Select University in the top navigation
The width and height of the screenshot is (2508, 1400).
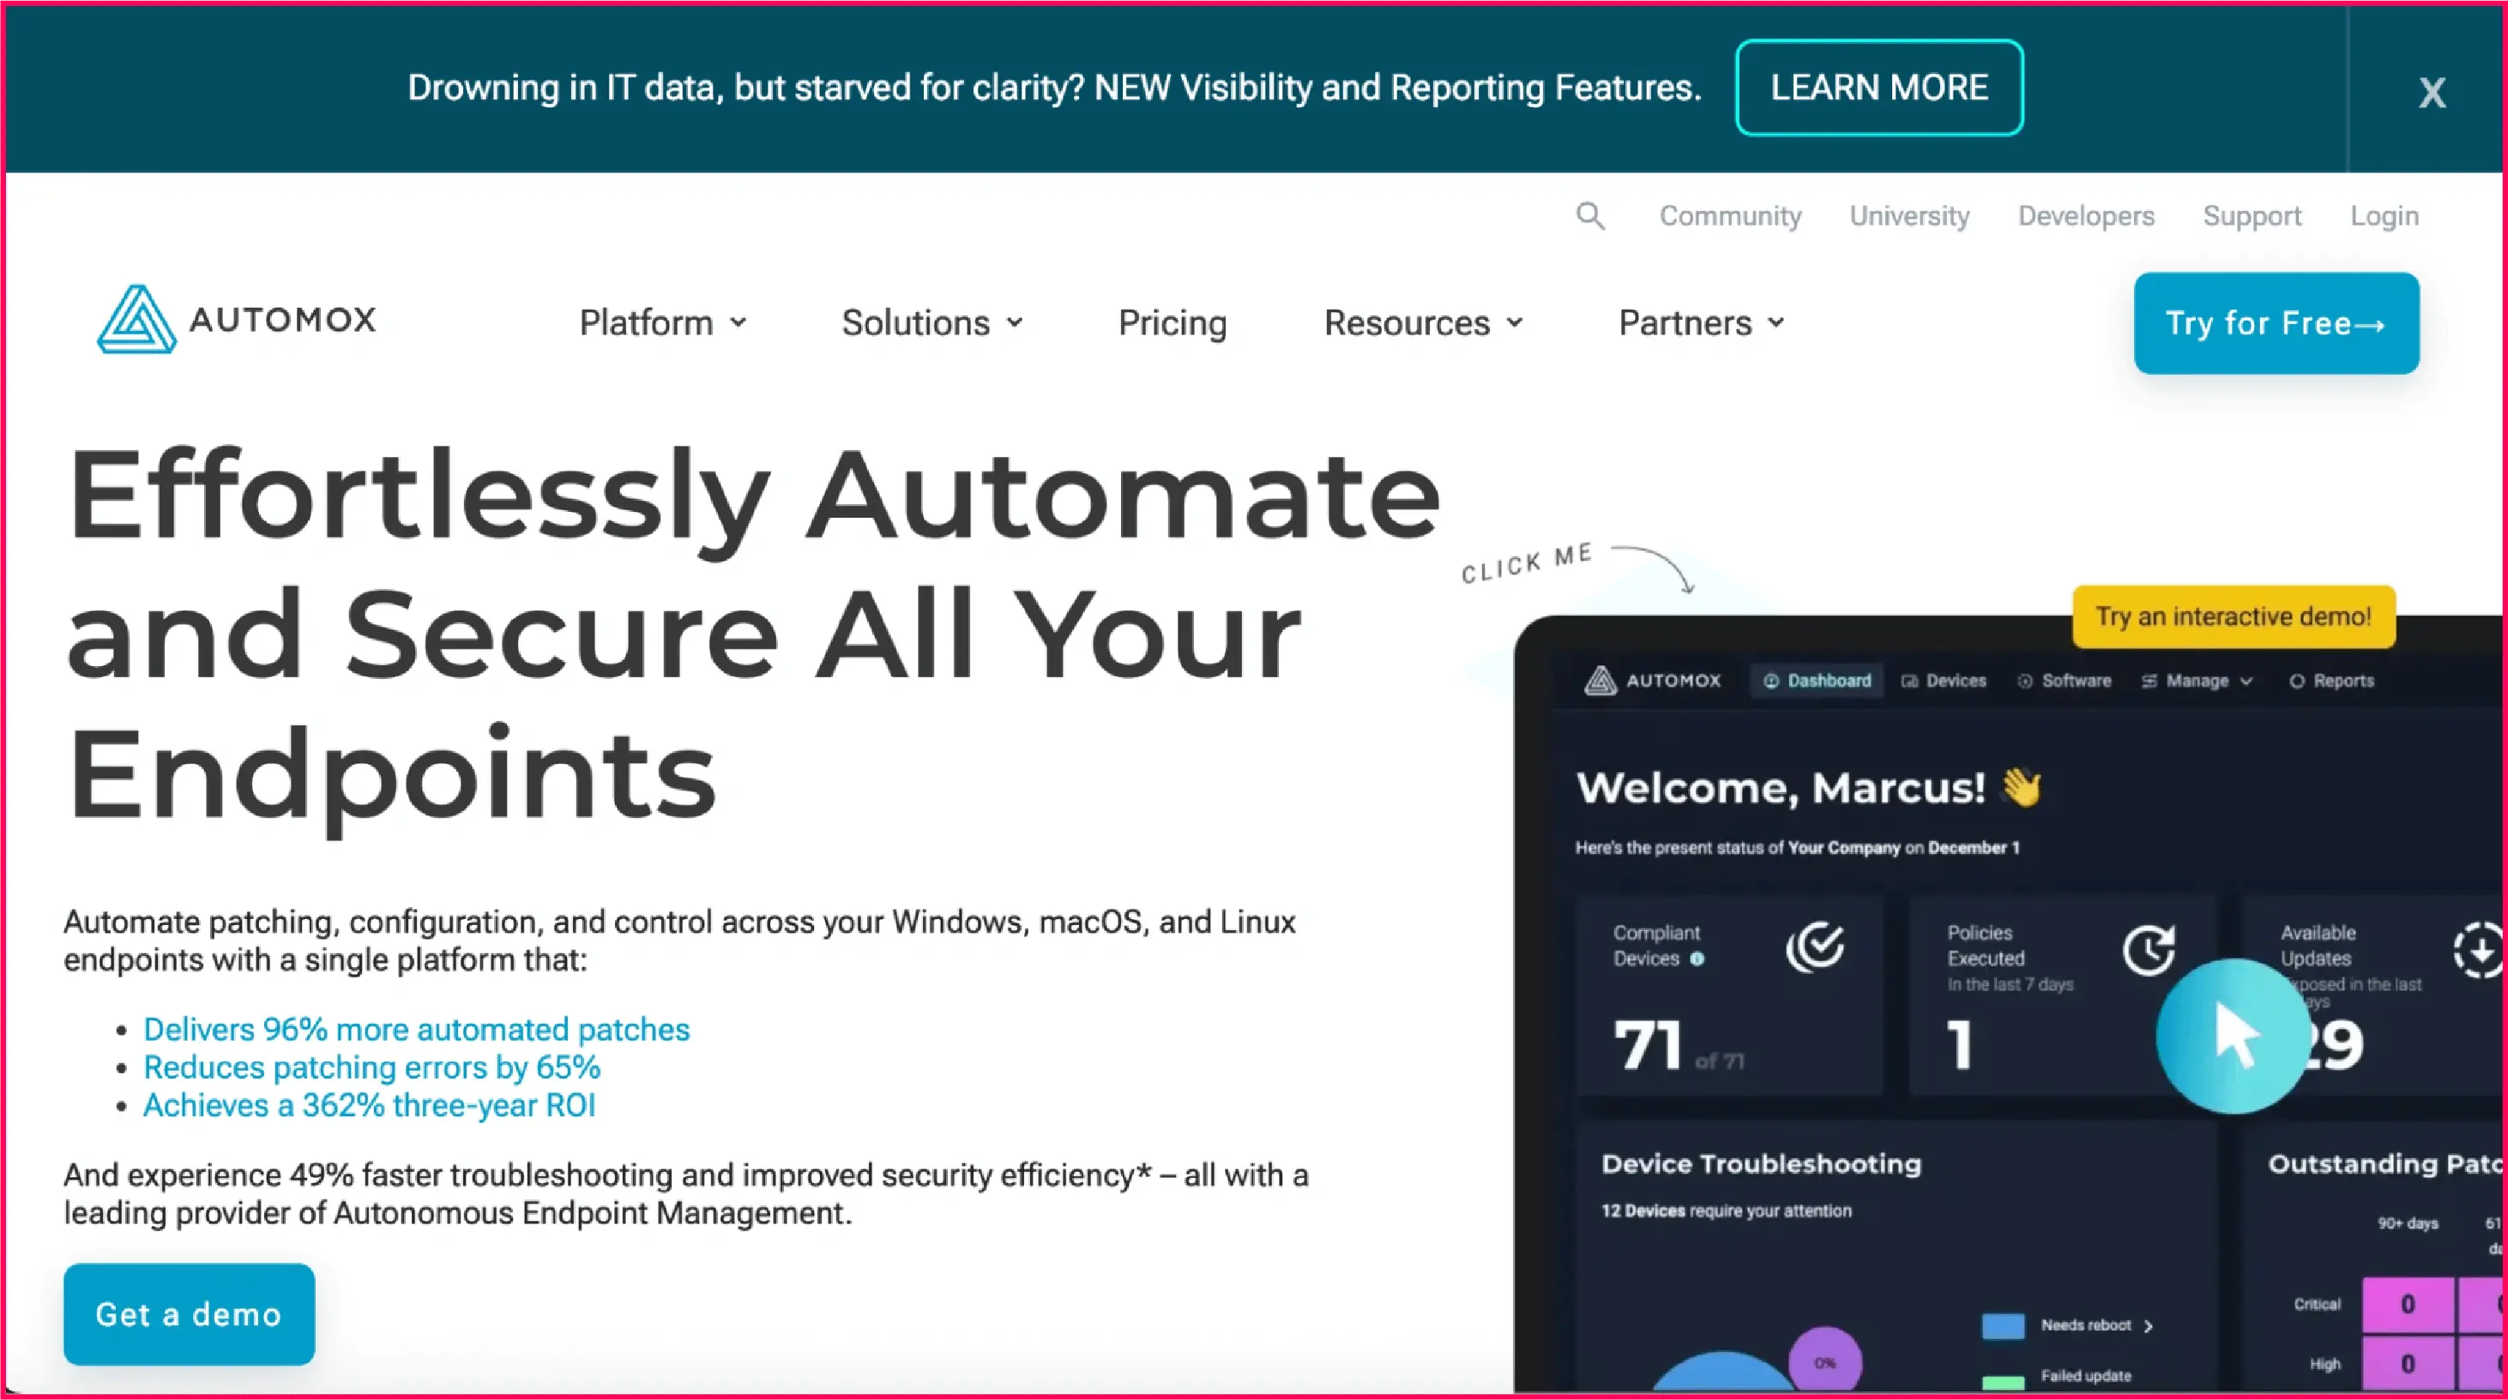(x=1908, y=215)
